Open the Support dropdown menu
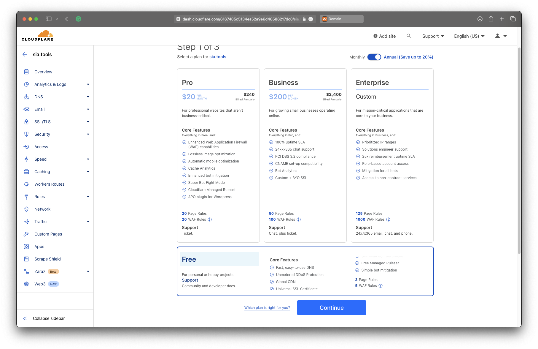Image resolution: width=538 pixels, height=349 pixels. pyautogui.click(x=433, y=36)
